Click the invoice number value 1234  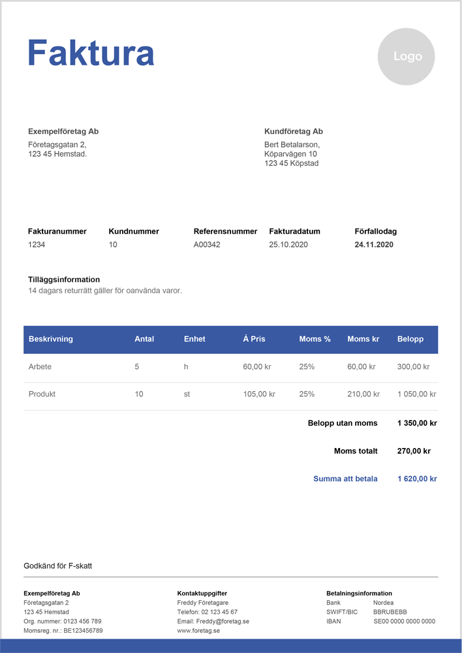37,245
